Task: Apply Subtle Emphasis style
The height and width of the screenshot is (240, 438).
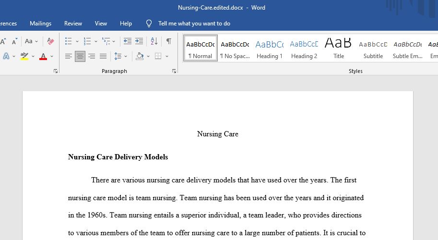Action: pos(408,48)
